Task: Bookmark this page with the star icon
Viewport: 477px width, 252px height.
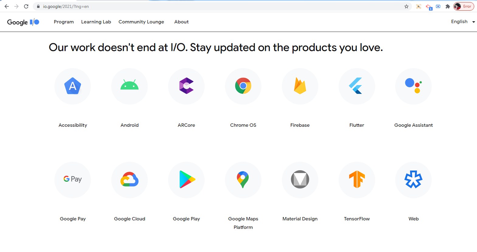Action: (x=406, y=6)
